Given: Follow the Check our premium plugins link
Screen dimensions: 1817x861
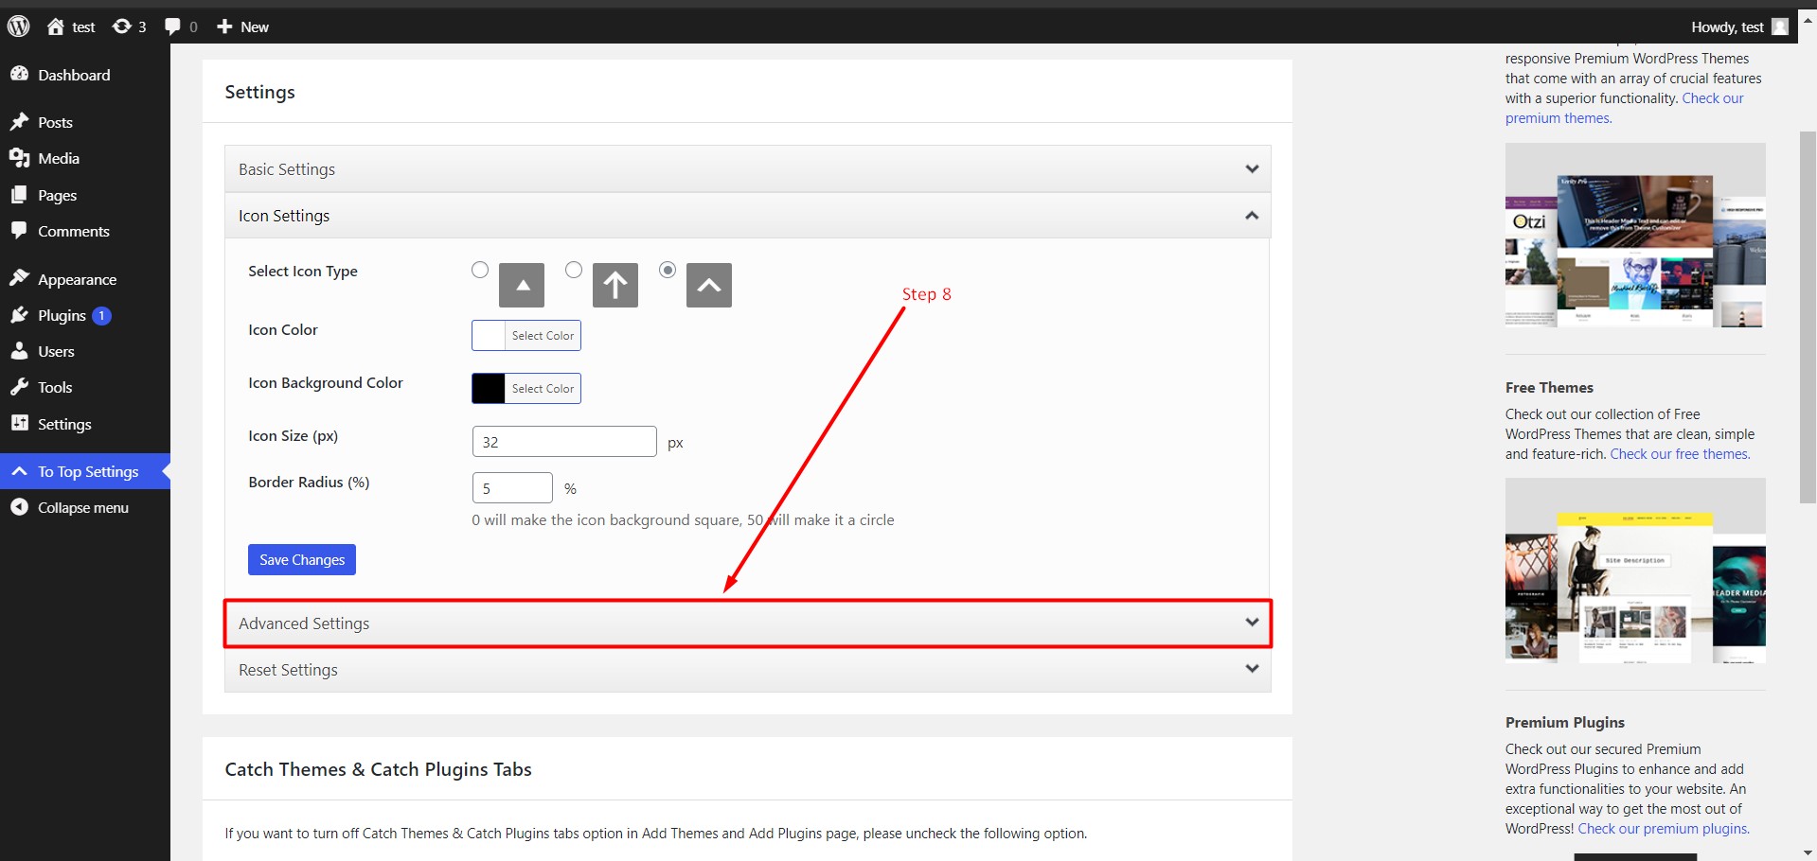Looking at the screenshot, I should (1663, 829).
